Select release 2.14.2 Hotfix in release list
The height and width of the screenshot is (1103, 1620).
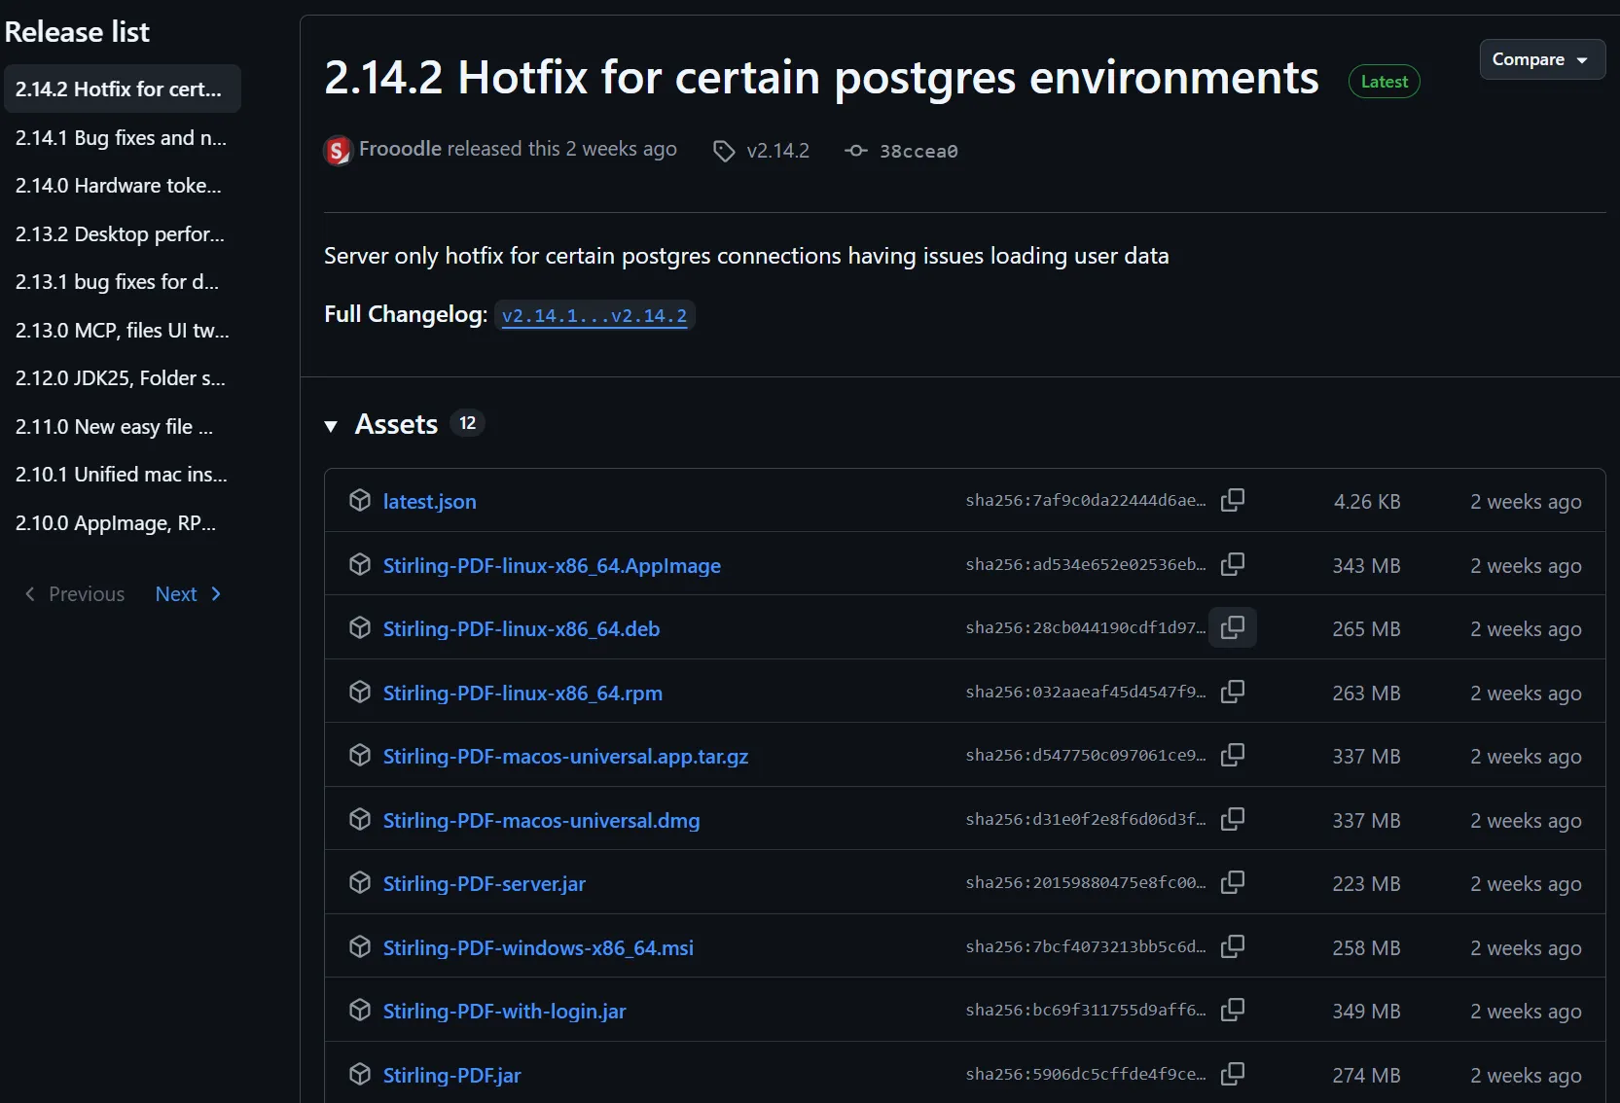point(123,89)
